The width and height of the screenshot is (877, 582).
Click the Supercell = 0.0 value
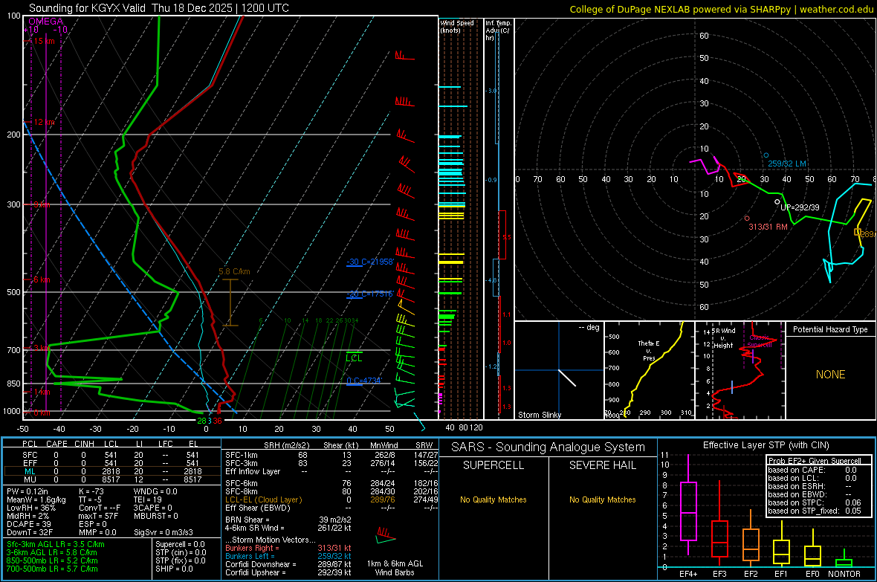[x=180, y=544]
